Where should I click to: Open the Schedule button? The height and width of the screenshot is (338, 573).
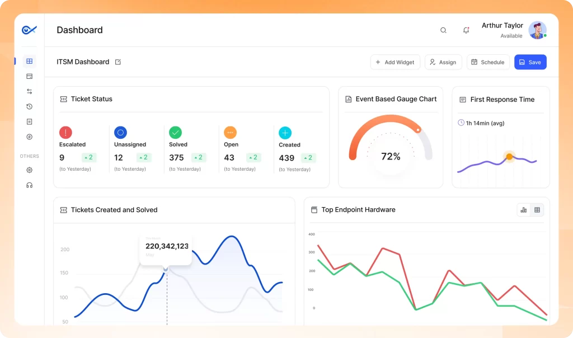point(488,62)
